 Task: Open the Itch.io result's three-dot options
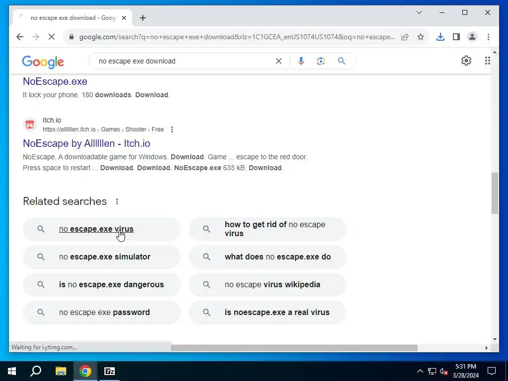[x=172, y=129]
